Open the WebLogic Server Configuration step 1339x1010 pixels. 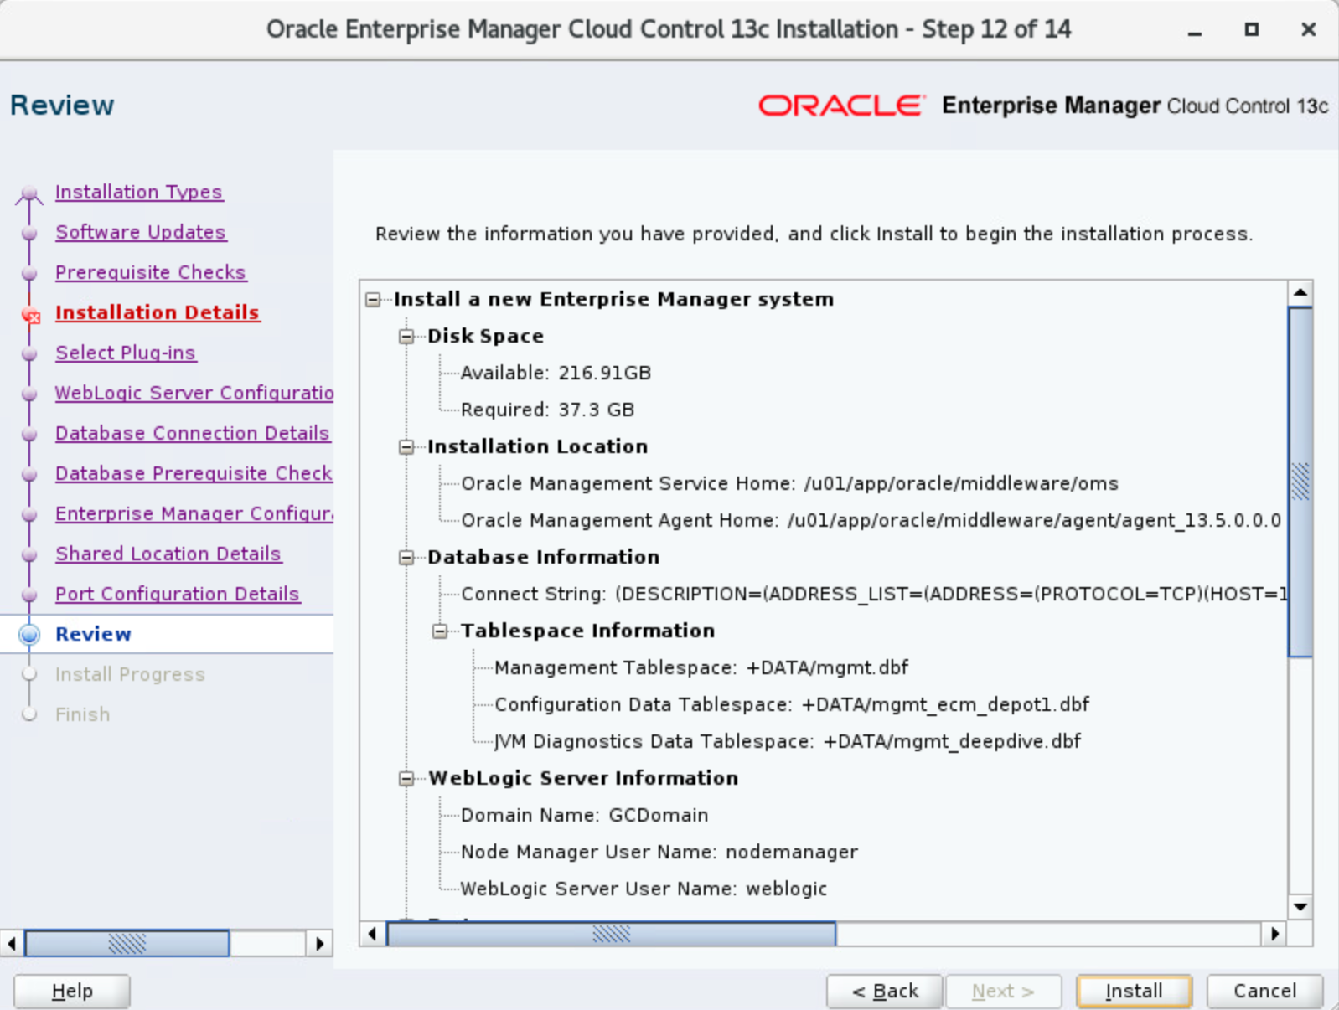pos(194,393)
